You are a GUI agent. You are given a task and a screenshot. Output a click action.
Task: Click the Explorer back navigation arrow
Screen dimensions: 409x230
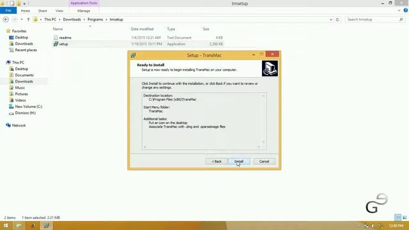coord(6,20)
